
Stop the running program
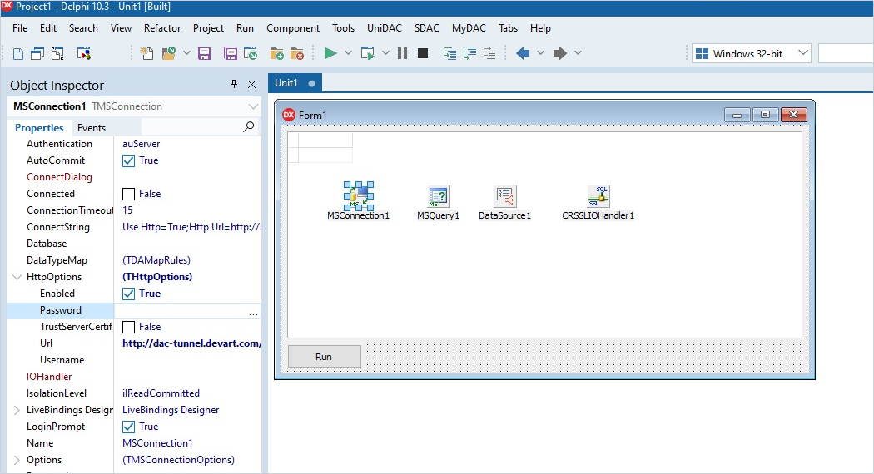coord(423,53)
